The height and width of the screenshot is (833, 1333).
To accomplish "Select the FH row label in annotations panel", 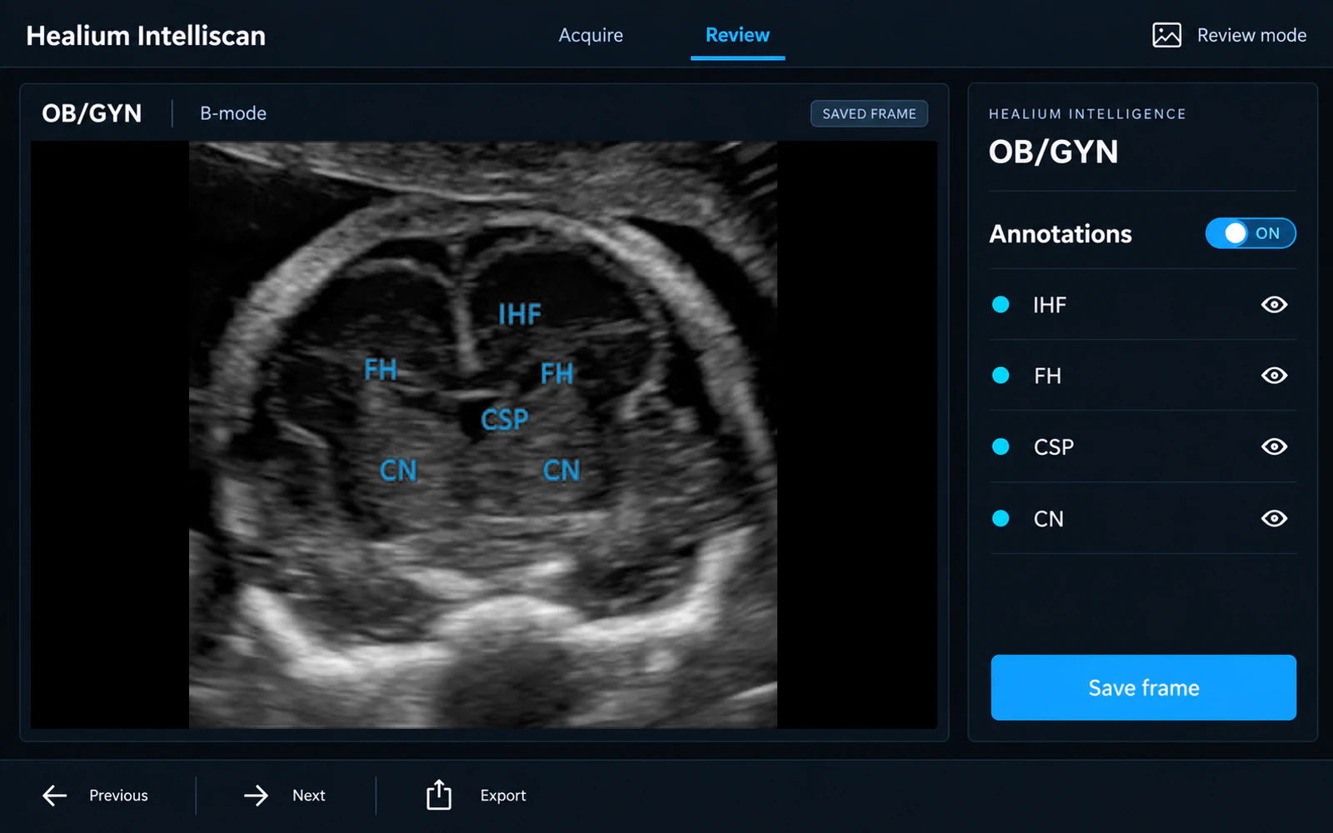I will [x=1047, y=376].
